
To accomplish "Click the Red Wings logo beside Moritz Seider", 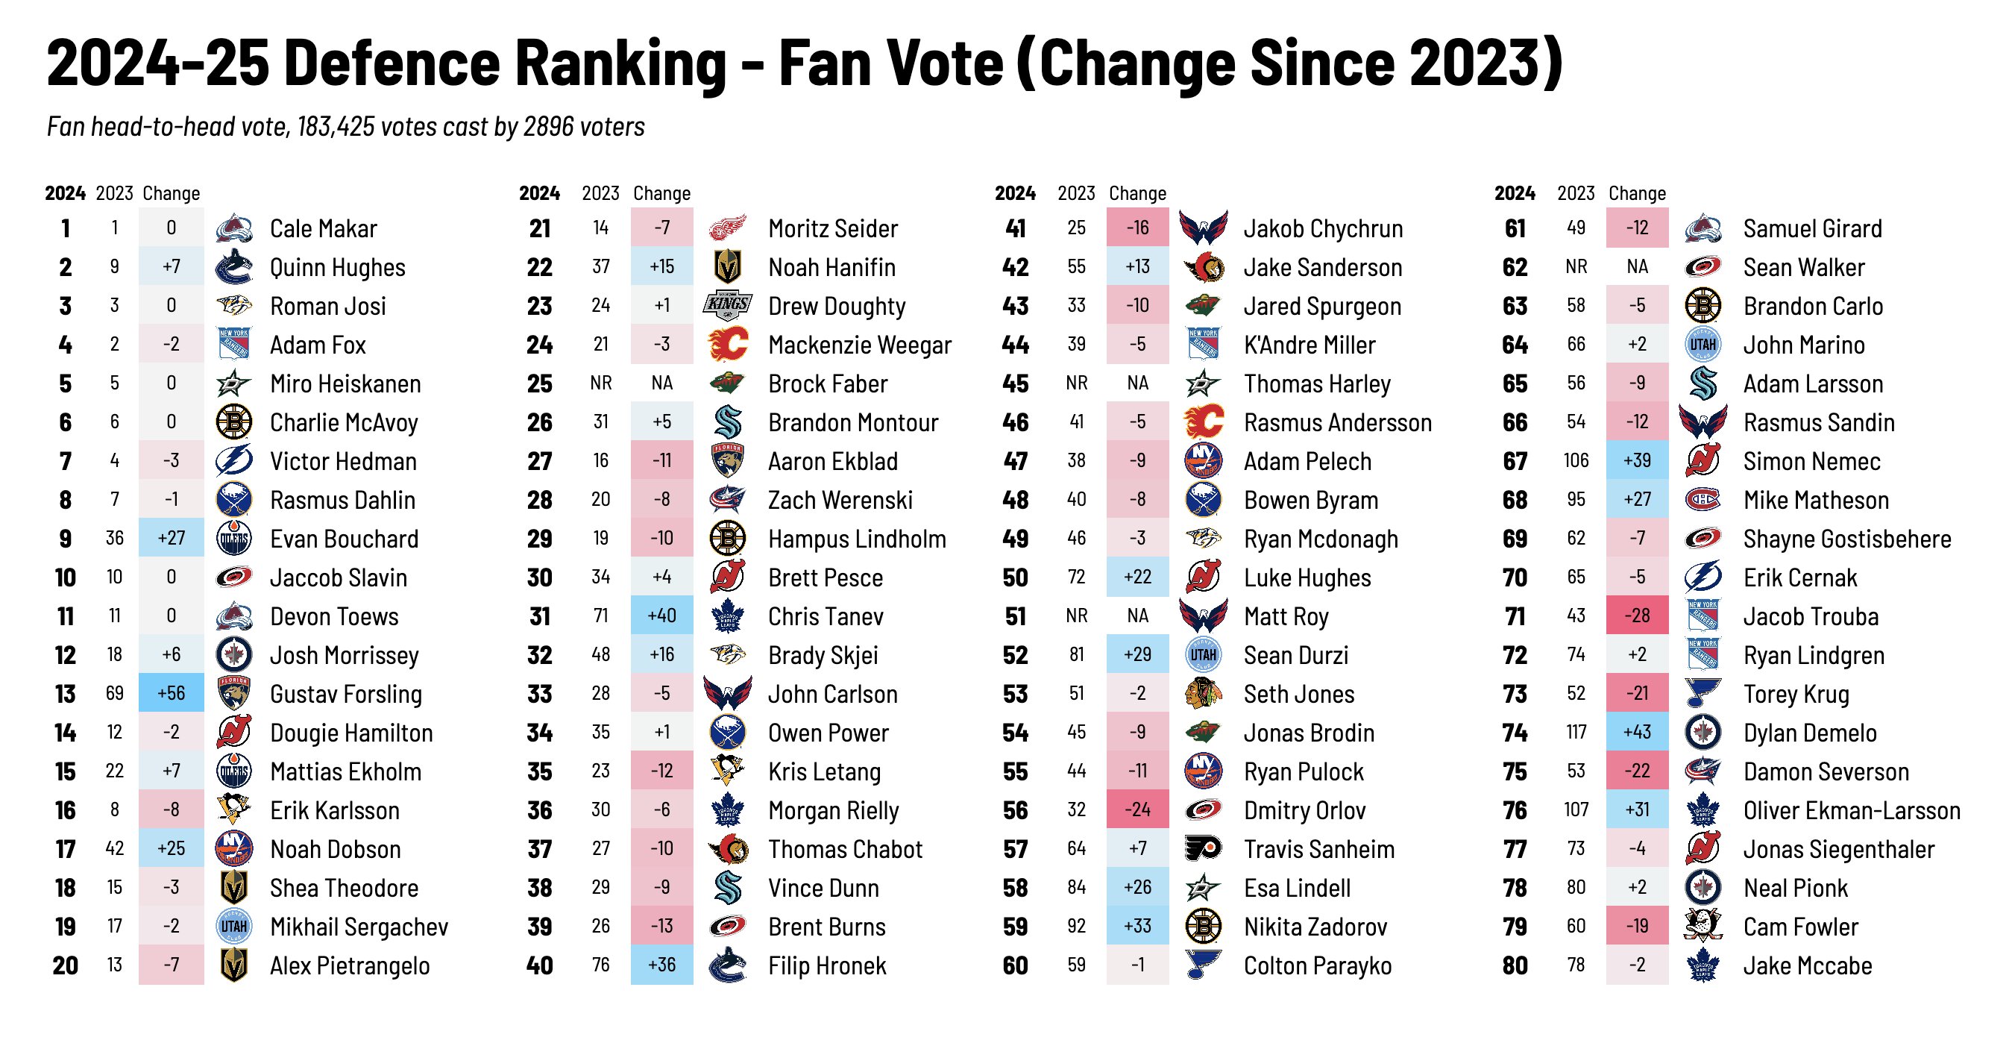I will point(728,228).
